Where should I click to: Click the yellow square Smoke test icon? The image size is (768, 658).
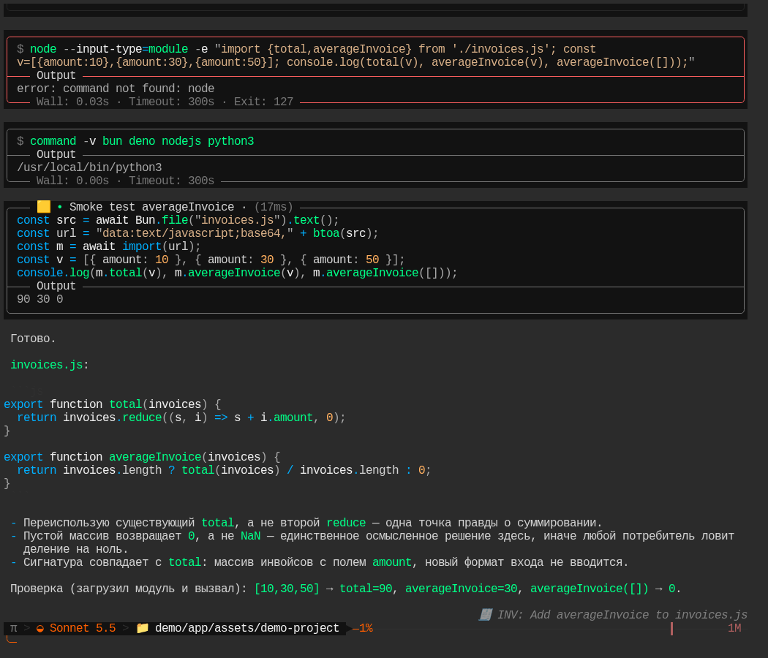click(x=44, y=207)
